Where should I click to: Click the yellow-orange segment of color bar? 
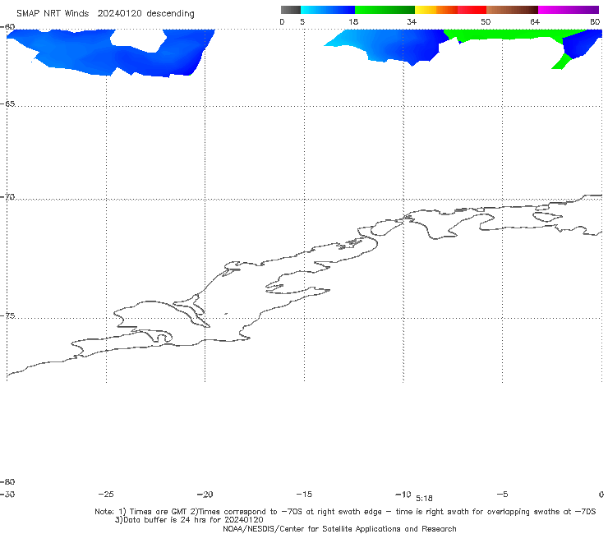[x=436, y=10]
